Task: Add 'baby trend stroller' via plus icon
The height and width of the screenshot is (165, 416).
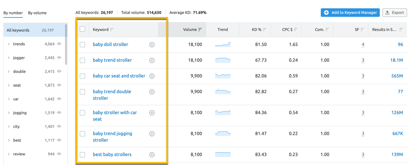Action: pyautogui.click(x=152, y=61)
